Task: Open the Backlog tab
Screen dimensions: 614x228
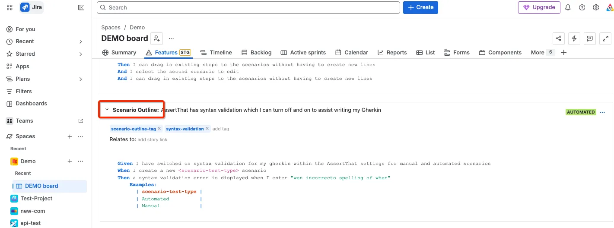Action: 256,53
